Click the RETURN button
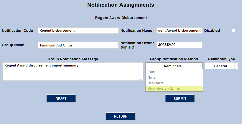 coord(121,116)
